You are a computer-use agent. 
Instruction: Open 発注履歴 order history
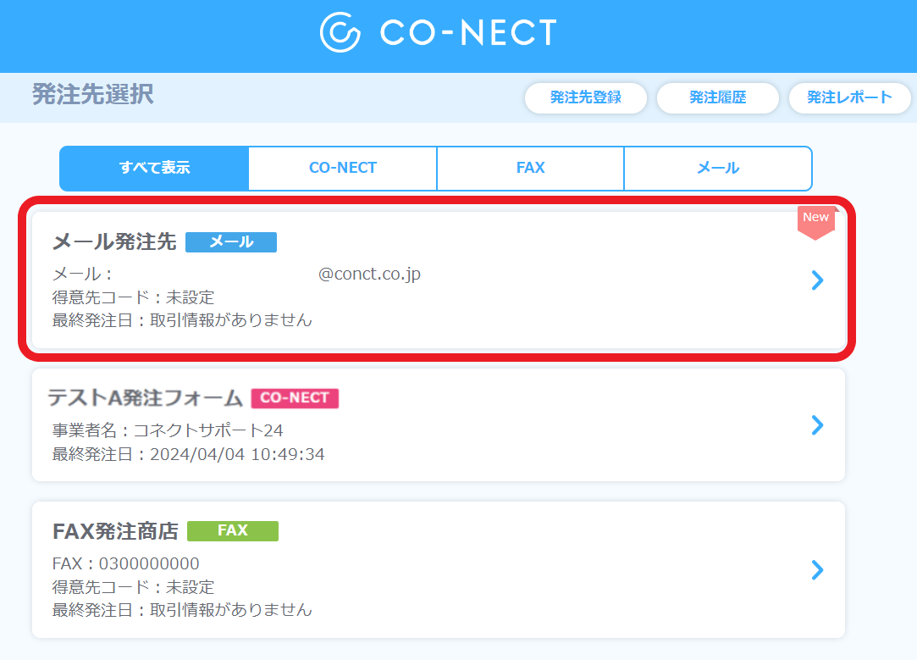pos(717,97)
